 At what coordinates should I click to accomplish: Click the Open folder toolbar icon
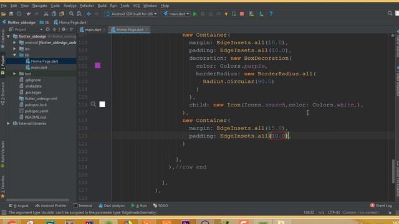pyautogui.click(x=3, y=14)
